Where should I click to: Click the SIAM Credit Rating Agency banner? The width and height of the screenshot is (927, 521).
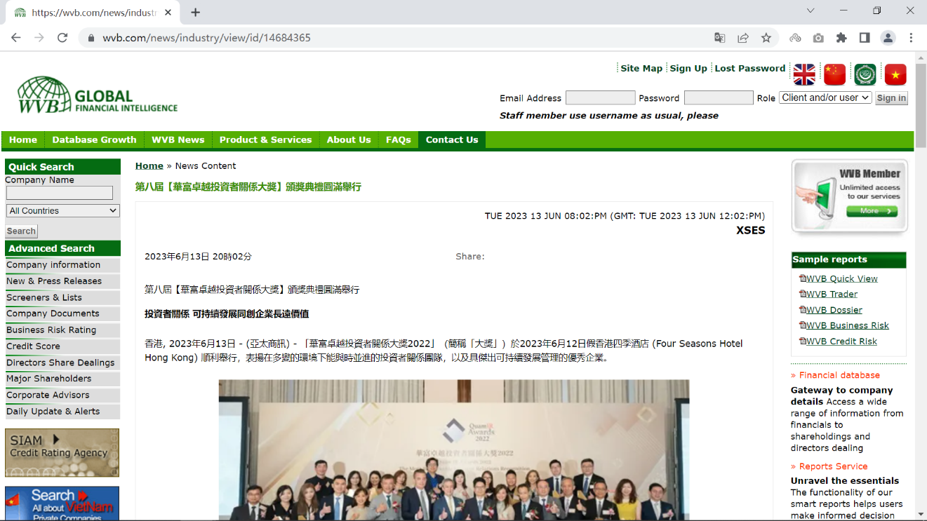[62, 453]
